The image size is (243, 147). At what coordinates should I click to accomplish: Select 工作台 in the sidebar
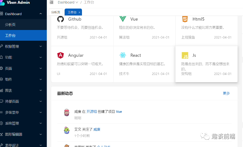(x=23, y=35)
